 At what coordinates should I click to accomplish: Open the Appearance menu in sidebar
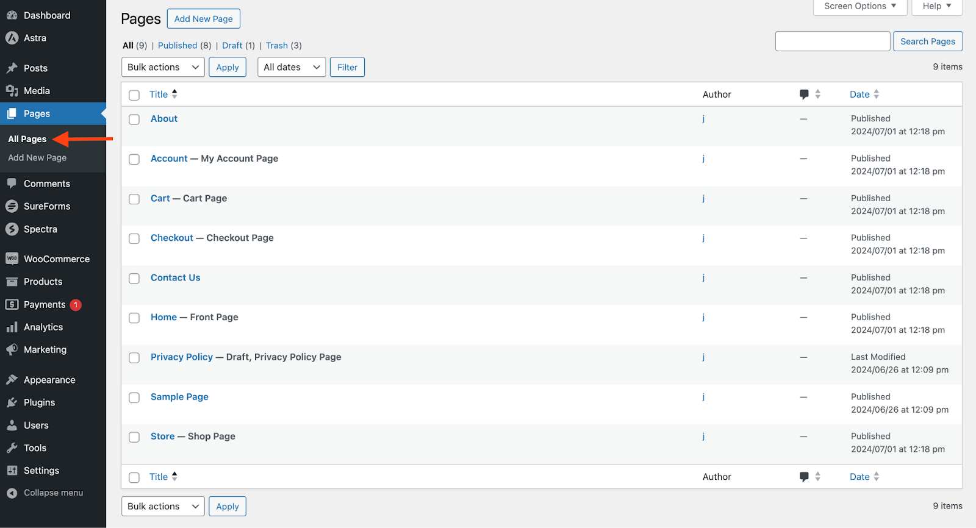pyautogui.click(x=49, y=380)
